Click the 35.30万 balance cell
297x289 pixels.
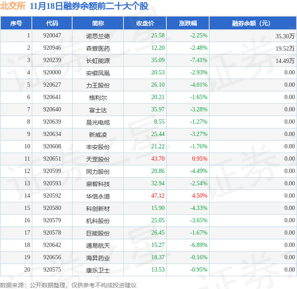click(x=285, y=36)
